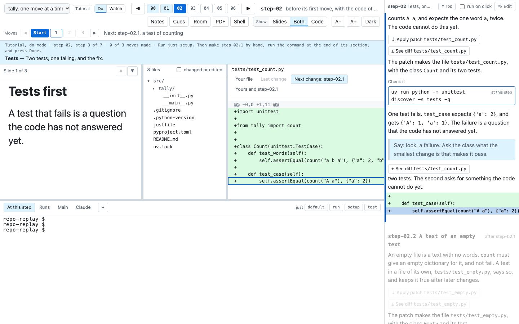Click the Edit pencil button
The width and height of the screenshot is (519, 324).
click(x=505, y=6)
